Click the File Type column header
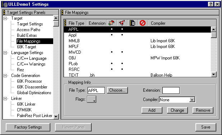This screenshot has height=135, width=222. pyautogui.click(x=76, y=23)
